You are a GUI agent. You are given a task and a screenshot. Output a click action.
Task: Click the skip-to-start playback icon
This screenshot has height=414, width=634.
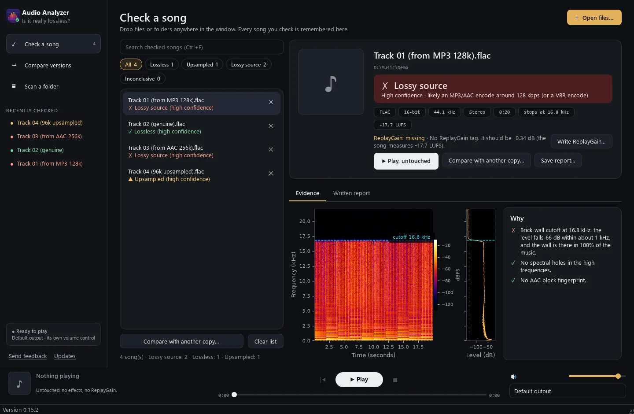coord(323,380)
